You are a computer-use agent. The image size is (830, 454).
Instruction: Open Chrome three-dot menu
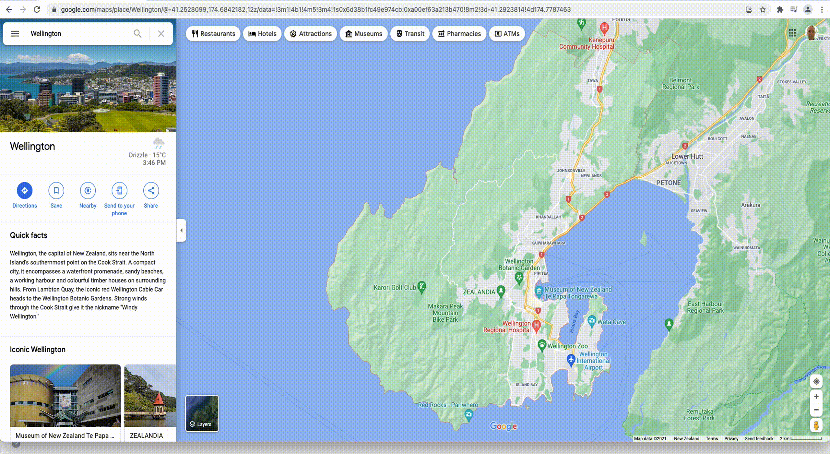[x=822, y=9]
